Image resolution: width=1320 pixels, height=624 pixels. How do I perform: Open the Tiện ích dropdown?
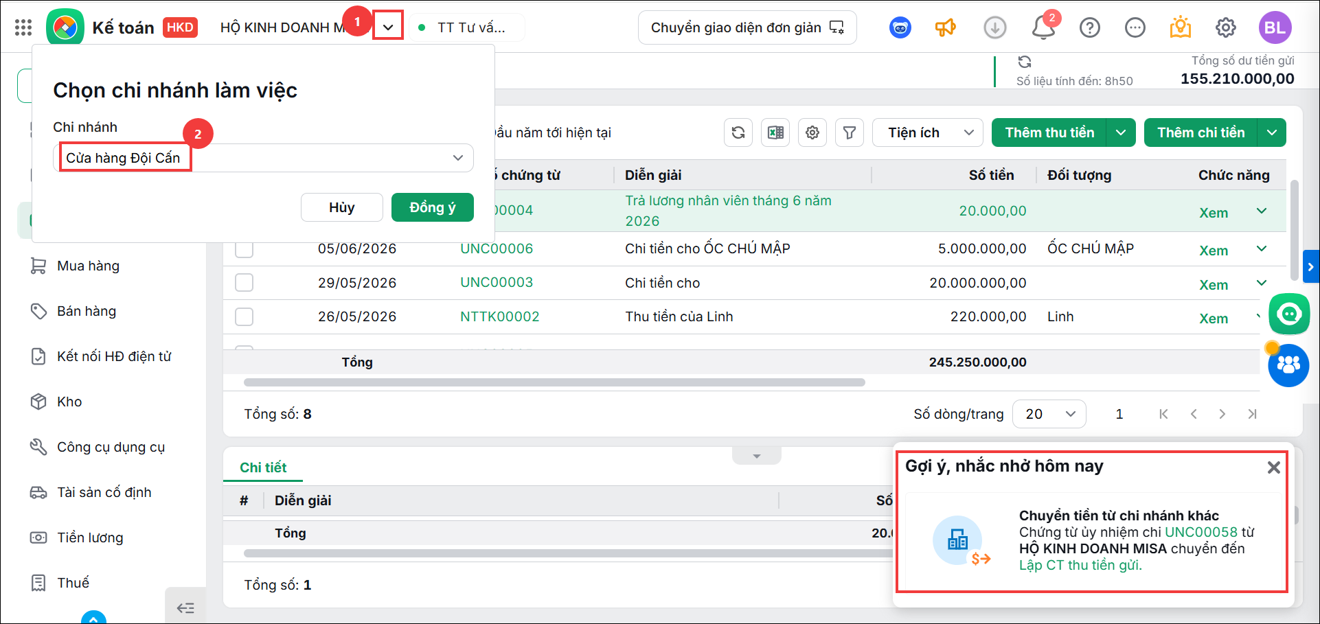click(x=928, y=132)
